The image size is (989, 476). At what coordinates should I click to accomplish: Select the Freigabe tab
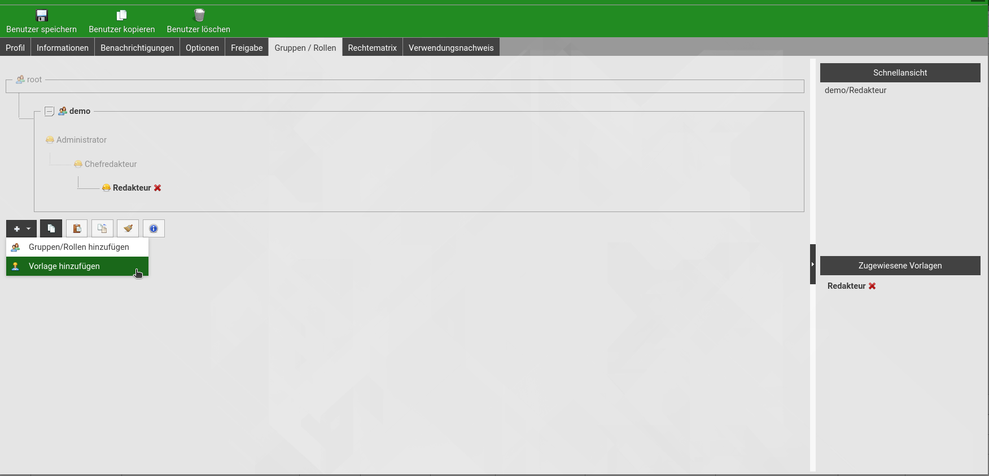tap(247, 47)
